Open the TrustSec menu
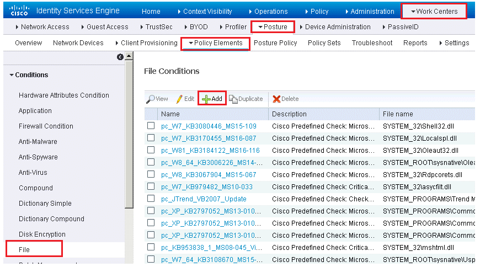The height and width of the screenshot is (267, 480). (x=156, y=27)
